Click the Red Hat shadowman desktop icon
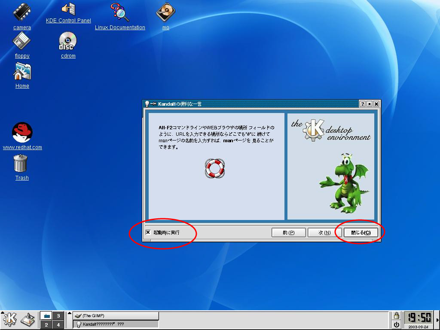Screen dimensions: 440x330 click(22, 132)
